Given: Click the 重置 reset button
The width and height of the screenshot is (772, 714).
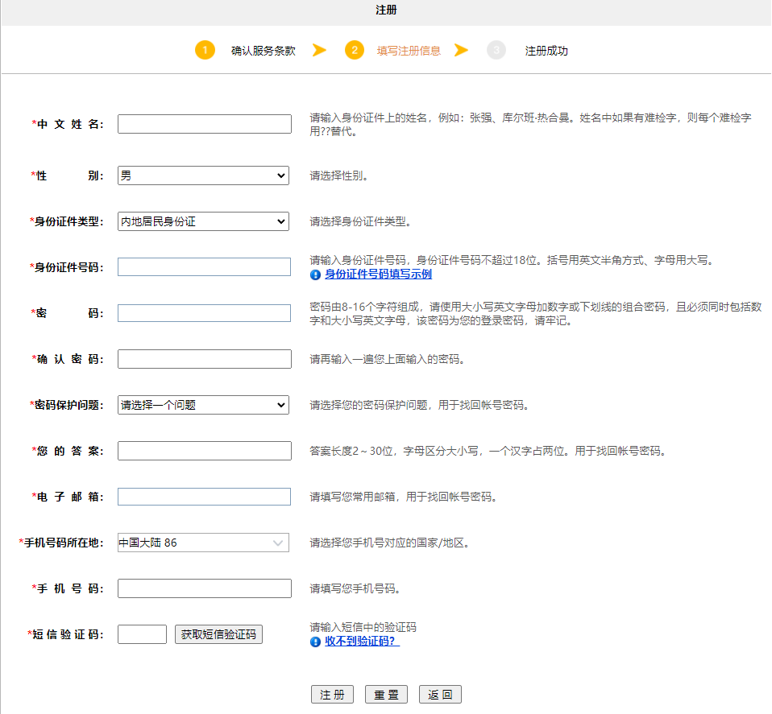Looking at the screenshot, I should click(x=385, y=694).
